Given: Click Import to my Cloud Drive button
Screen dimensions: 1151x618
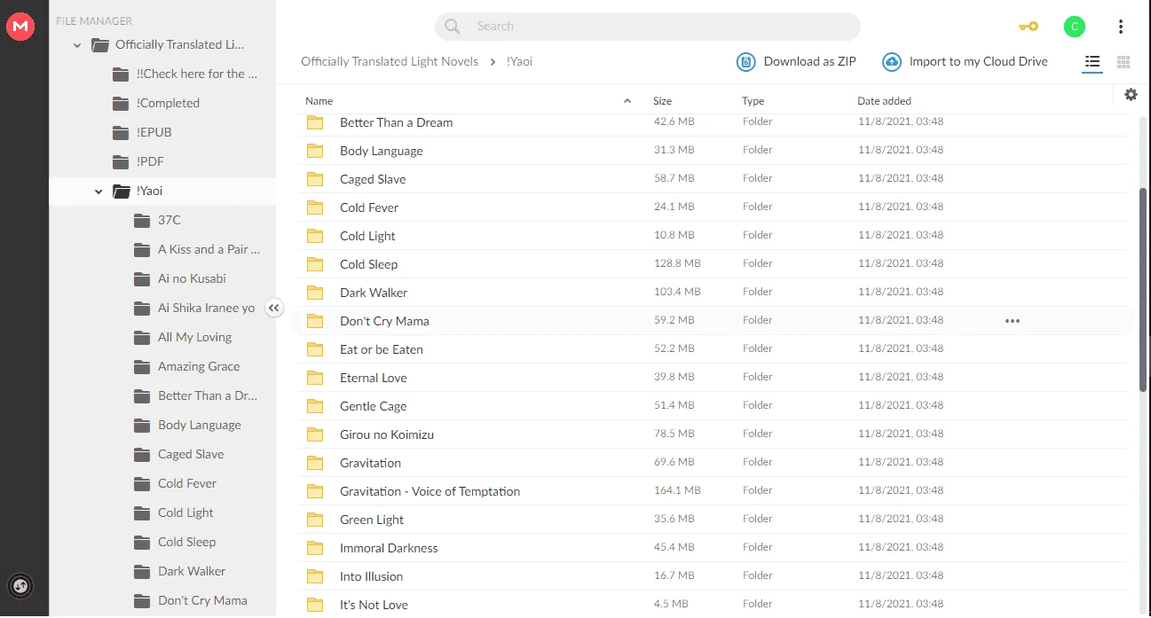Looking at the screenshot, I should (x=965, y=62).
